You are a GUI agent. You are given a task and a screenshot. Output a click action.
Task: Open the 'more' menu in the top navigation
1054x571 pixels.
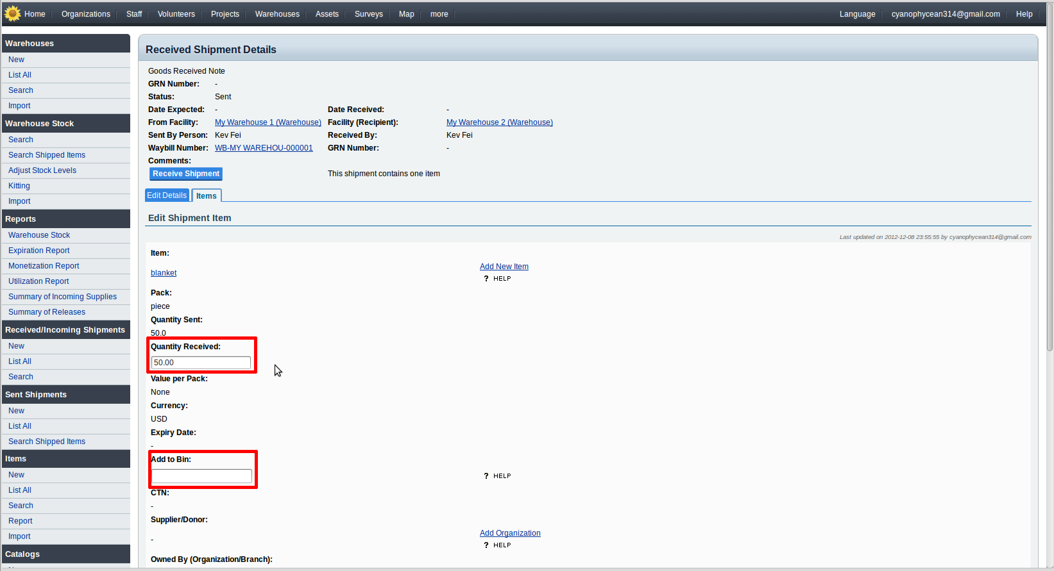coord(439,14)
